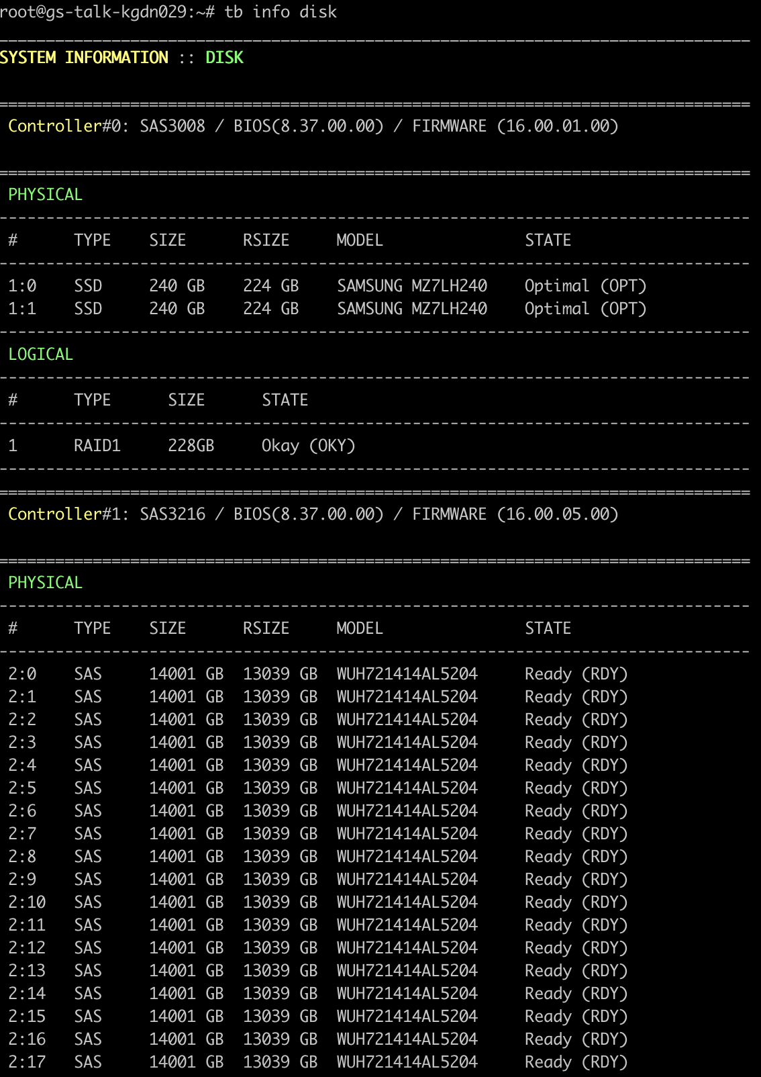761x1077 pixels.
Task: Click "Optimal (OPT)" state in row 1:1
Action: (x=586, y=309)
